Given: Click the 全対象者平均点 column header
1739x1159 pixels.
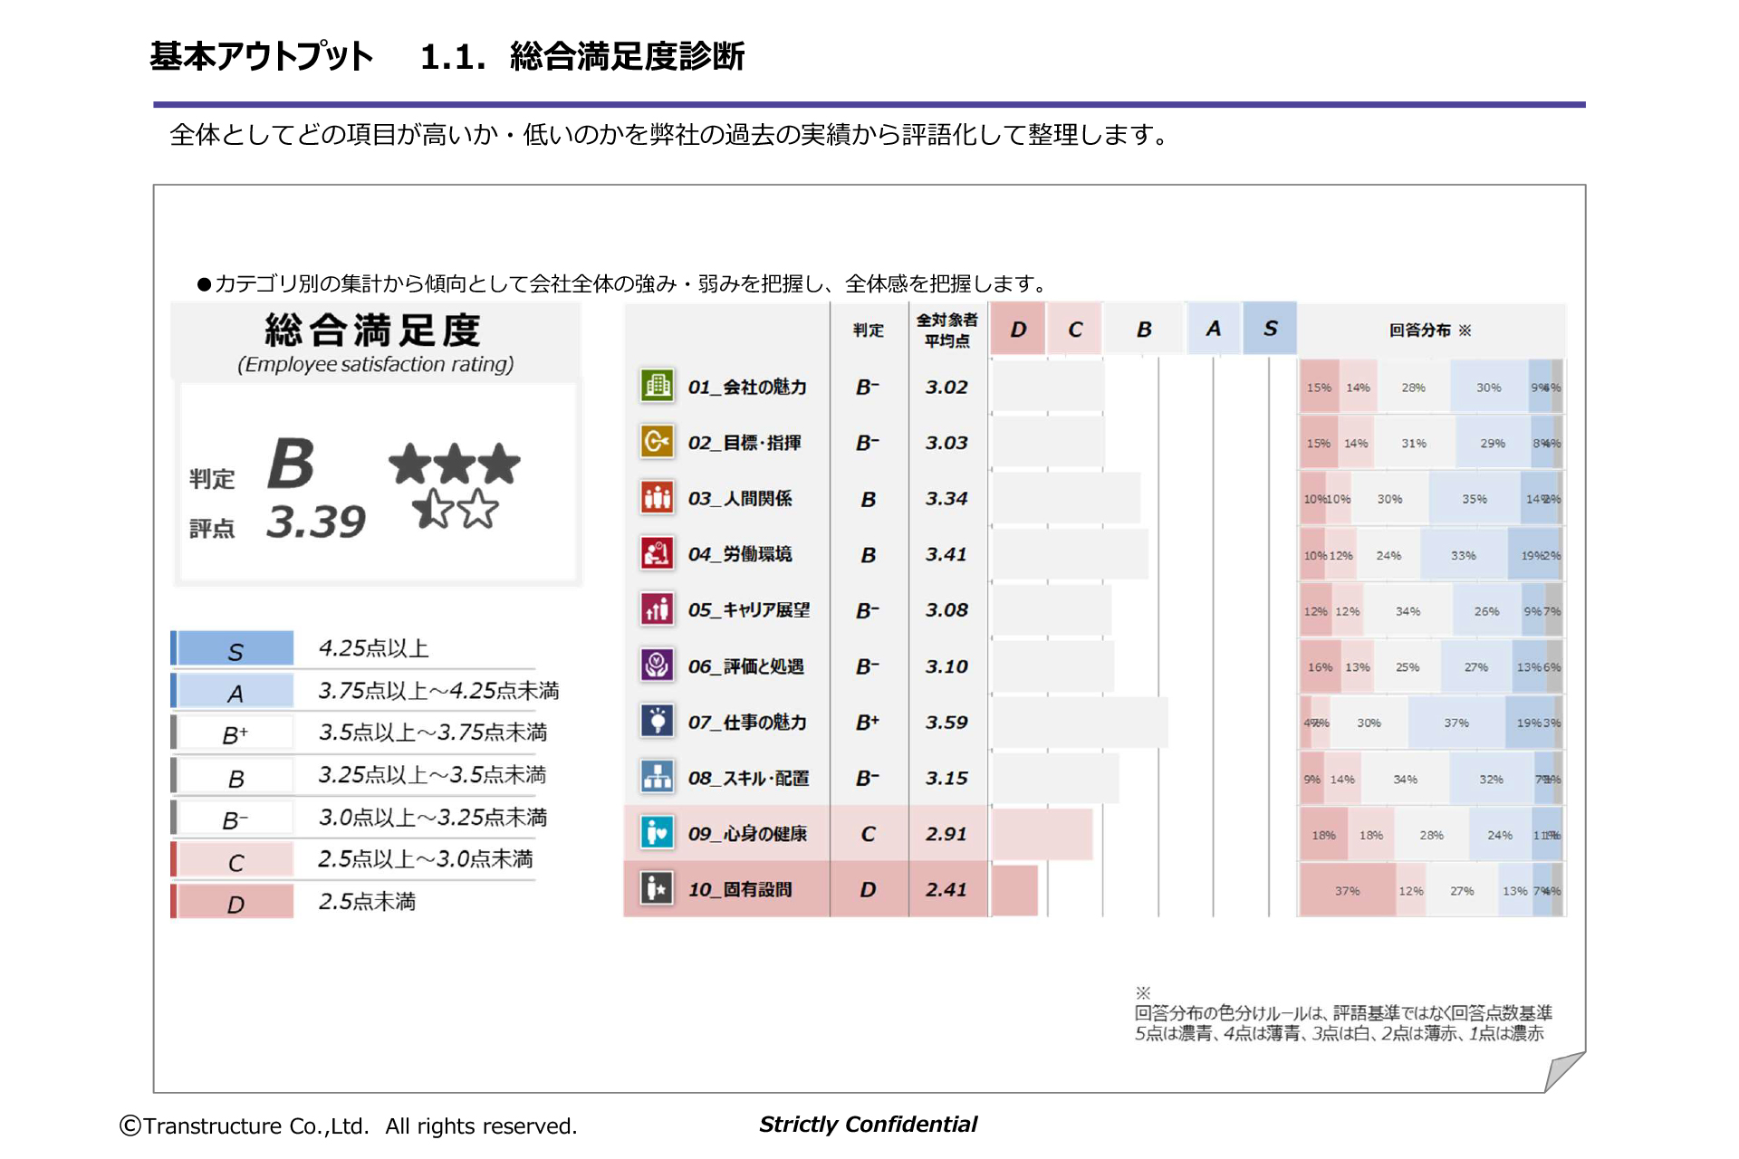Looking at the screenshot, I should click(947, 330).
